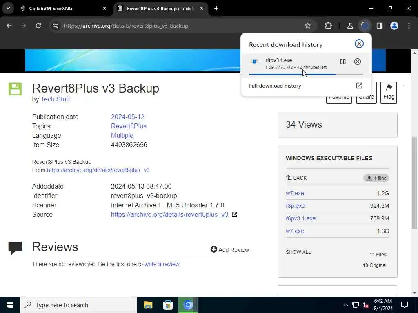Open the tab search dropdown arrow
Screen dimensions: 418x313
click(8, 8)
